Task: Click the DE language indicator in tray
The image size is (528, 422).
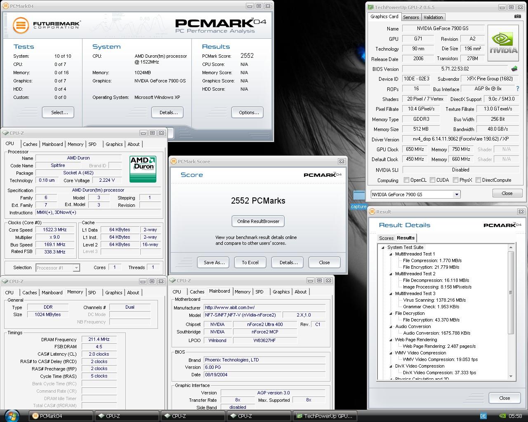Action: (x=483, y=416)
